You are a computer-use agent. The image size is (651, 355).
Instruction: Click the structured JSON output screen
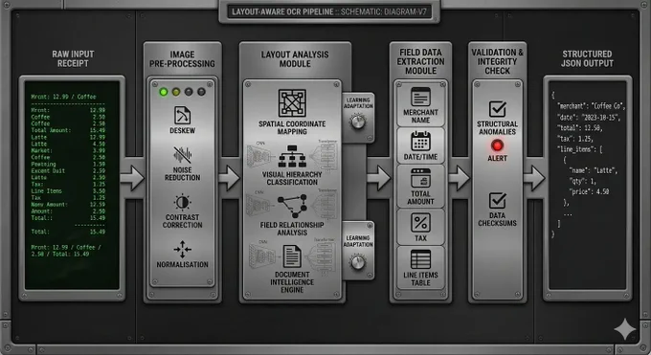(x=588, y=186)
